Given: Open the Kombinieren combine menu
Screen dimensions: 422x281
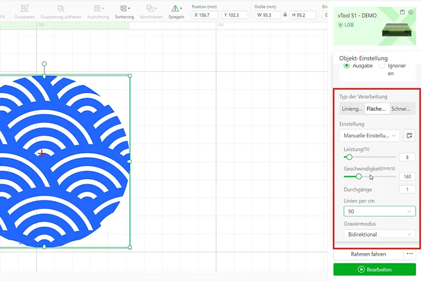Looking at the screenshot, I should tap(151, 12).
